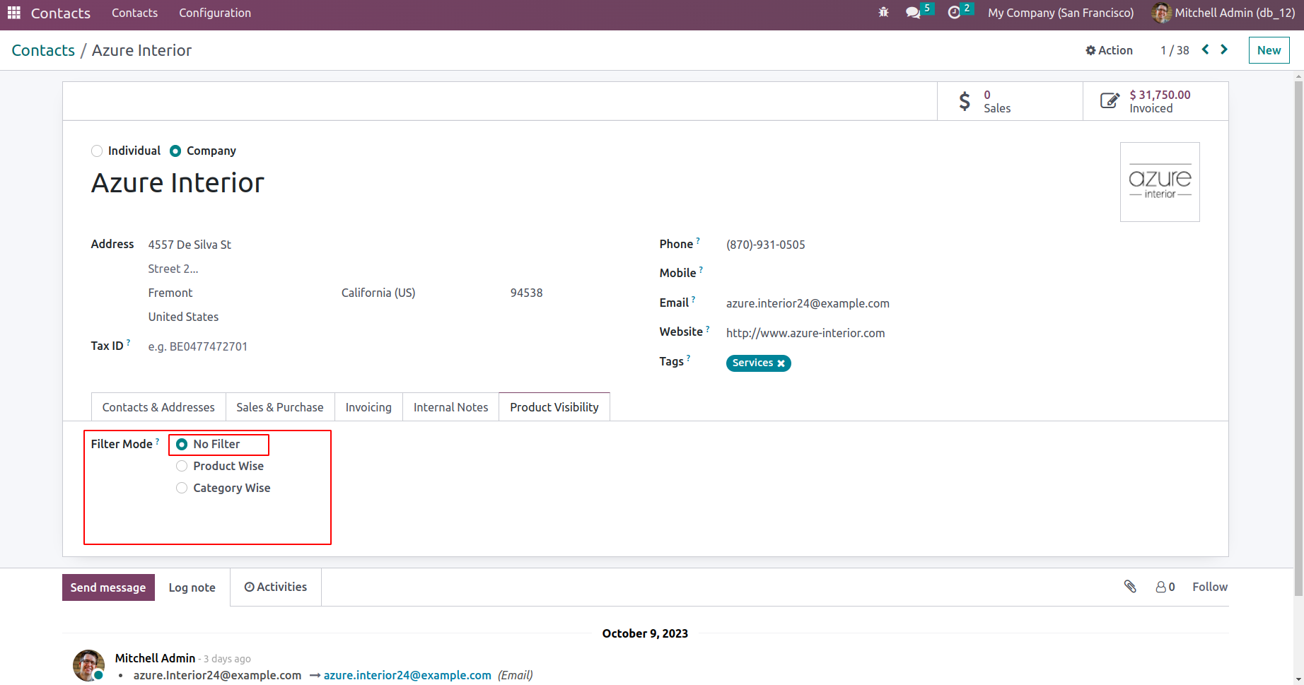Switch to the Contacts & Addresses tab
1304x685 pixels.
[158, 407]
